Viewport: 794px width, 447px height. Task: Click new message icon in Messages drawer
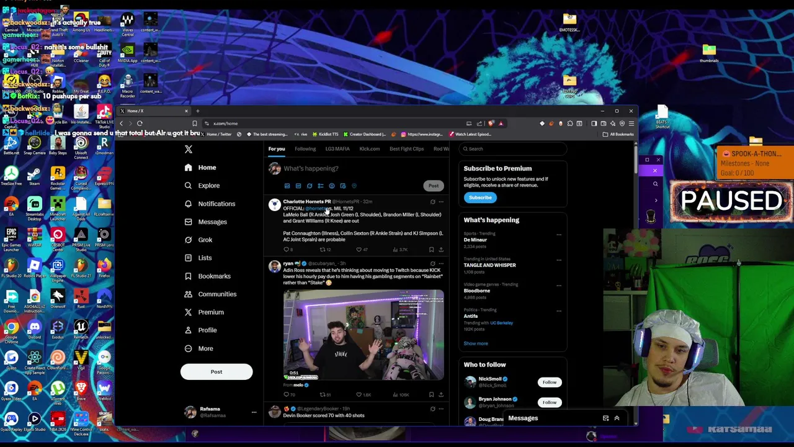605,418
